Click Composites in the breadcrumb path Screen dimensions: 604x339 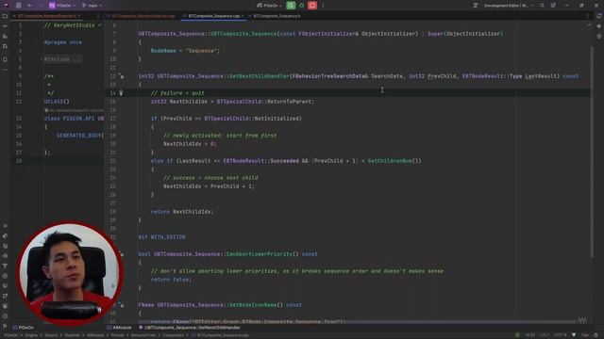coord(173,335)
